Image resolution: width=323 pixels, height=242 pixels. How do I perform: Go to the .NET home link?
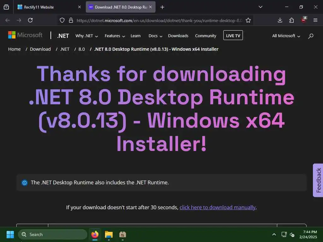pyautogui.click(x=63, y=36)
